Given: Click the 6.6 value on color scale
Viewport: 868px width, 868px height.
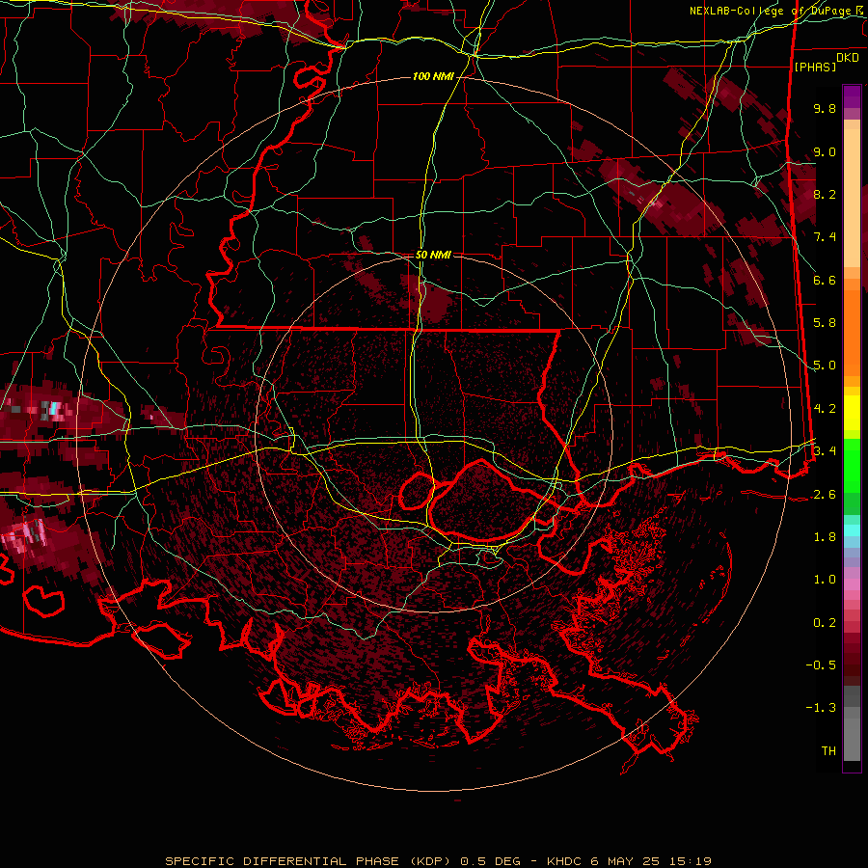Looking at the screenshot, I should pos(825,280).
